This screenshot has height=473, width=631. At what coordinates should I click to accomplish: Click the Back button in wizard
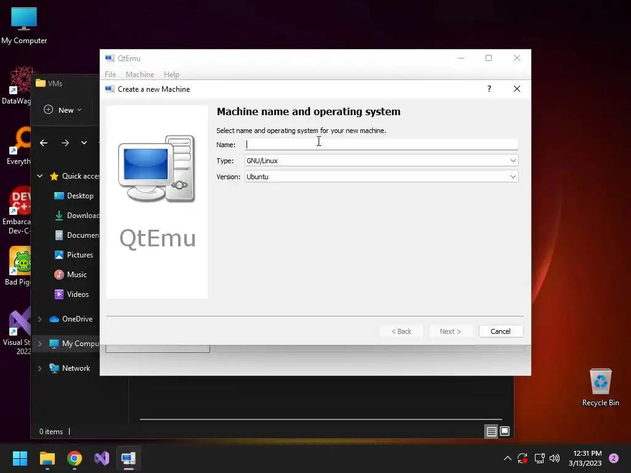(x=402, y=331)
